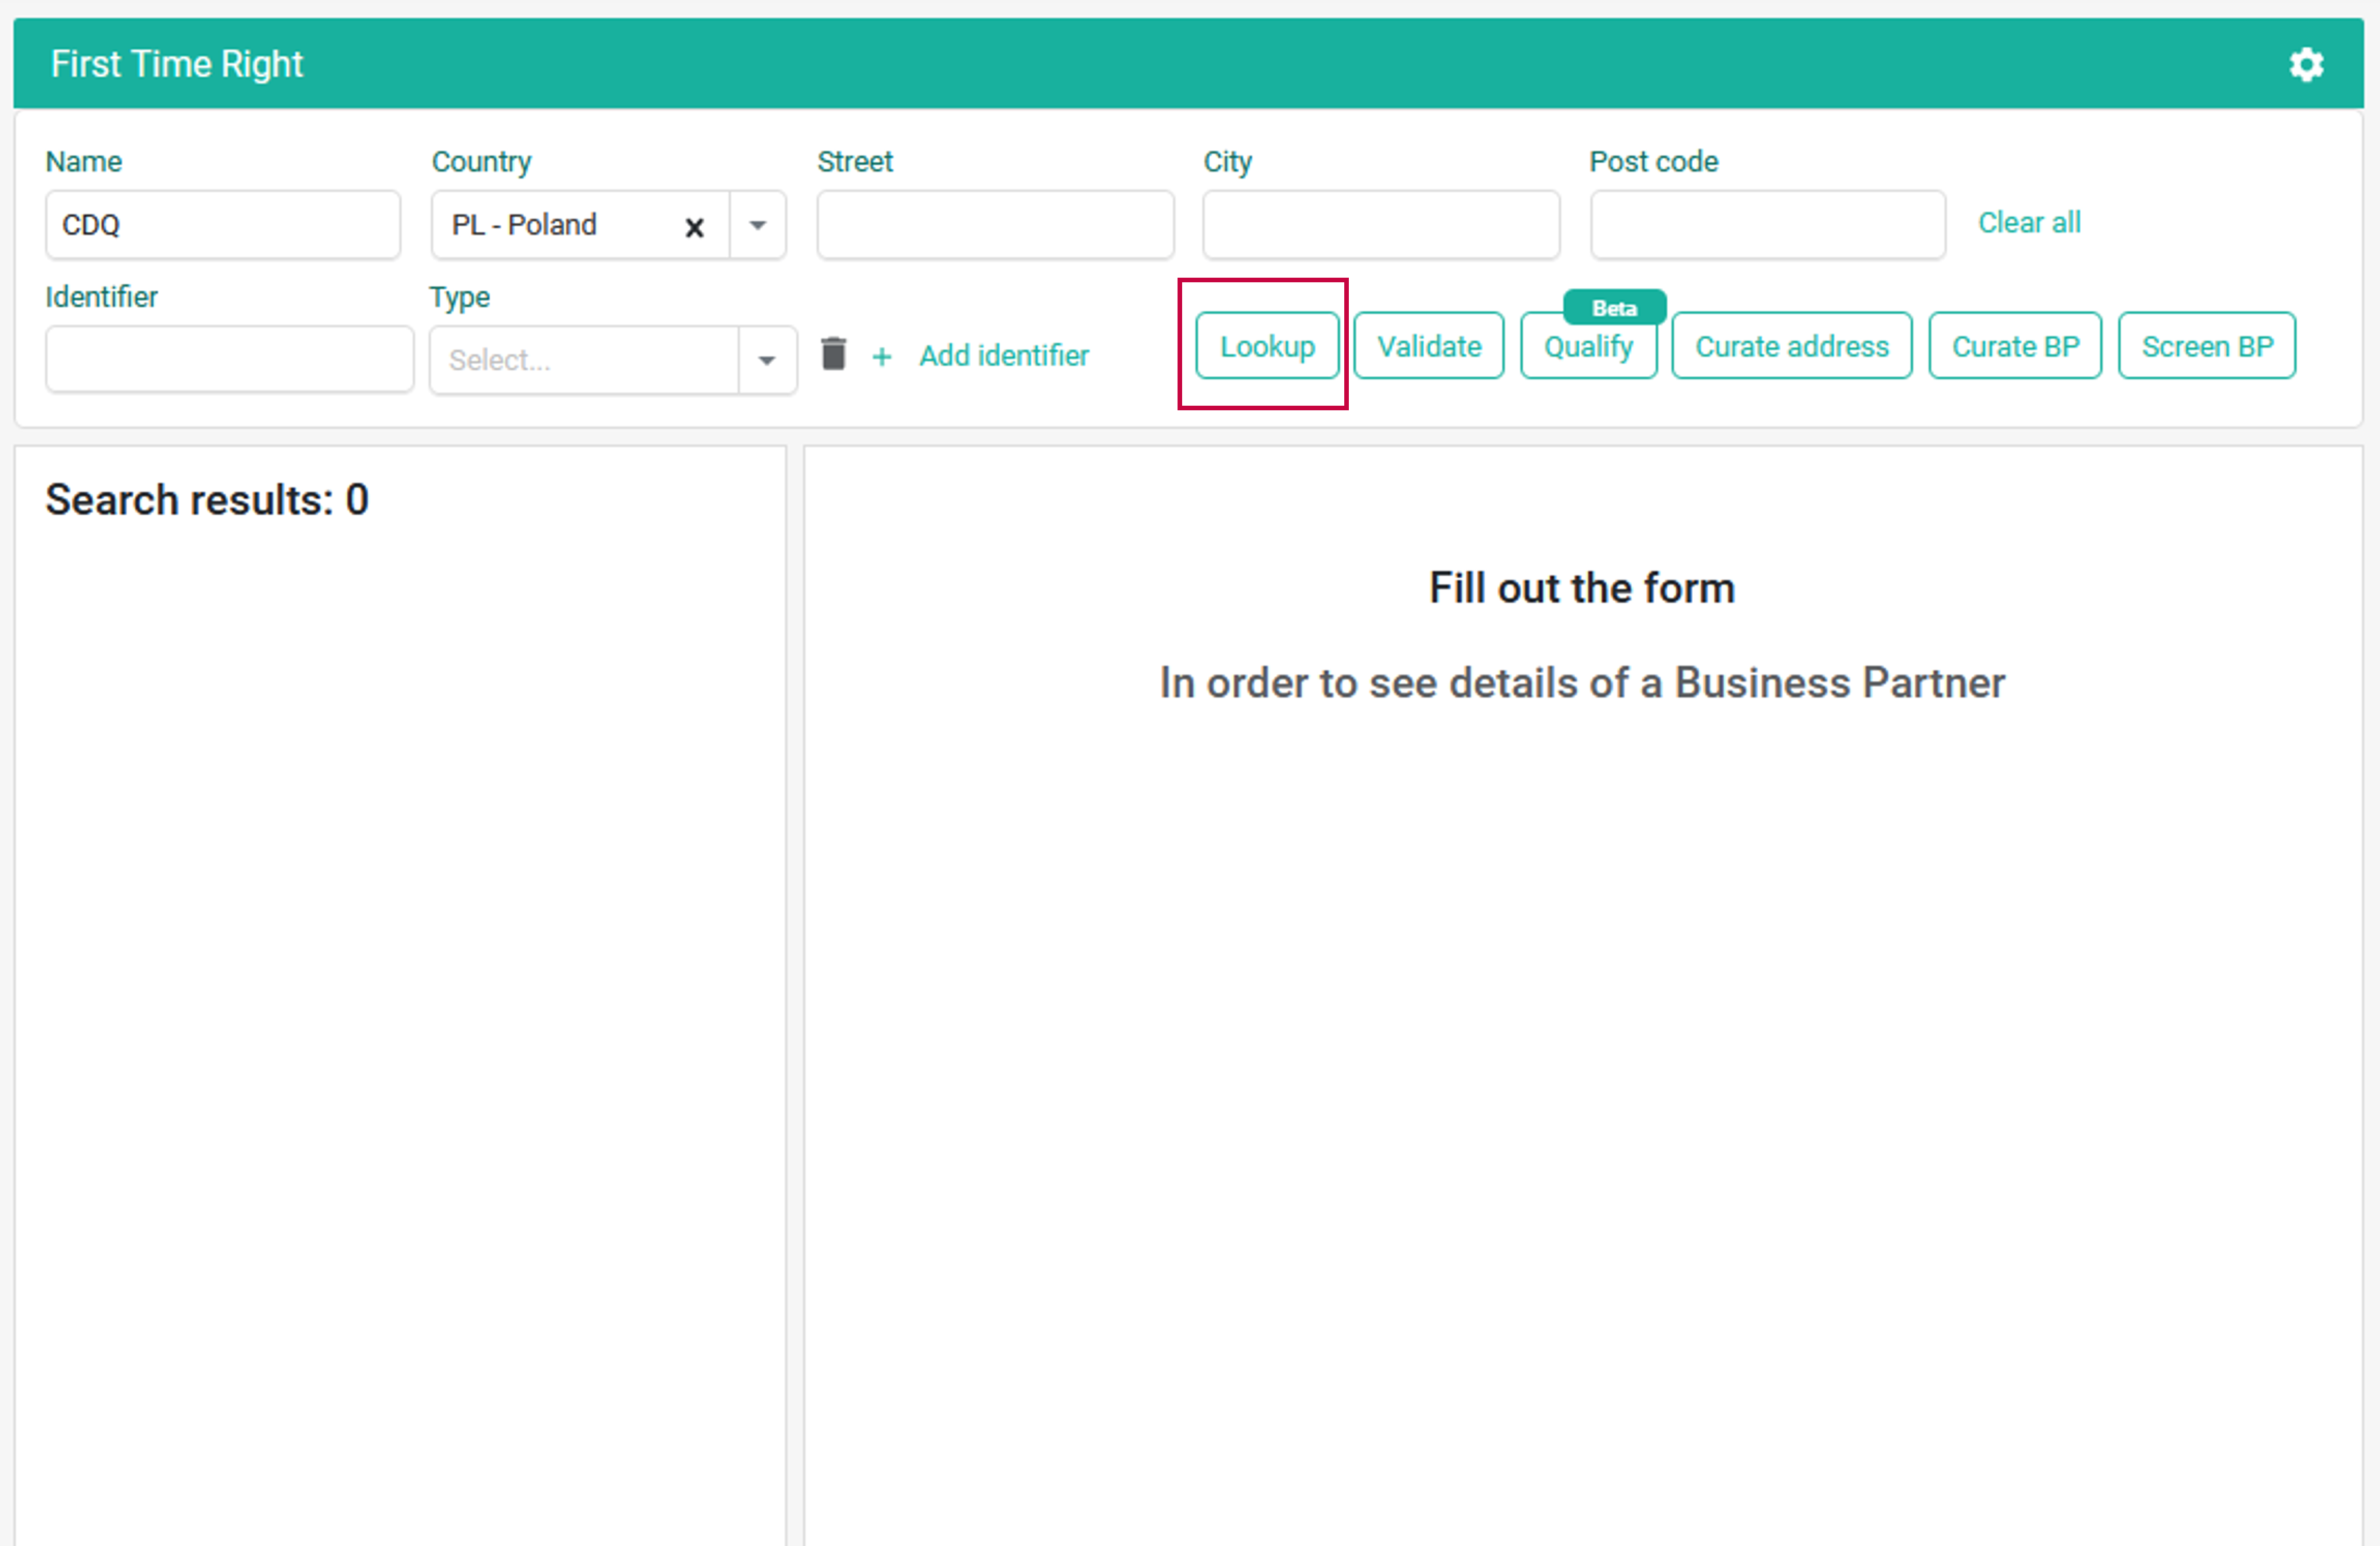Click the Search results: 0 heading
The image size is (2380, 1546).
click(x=207, y=500)
